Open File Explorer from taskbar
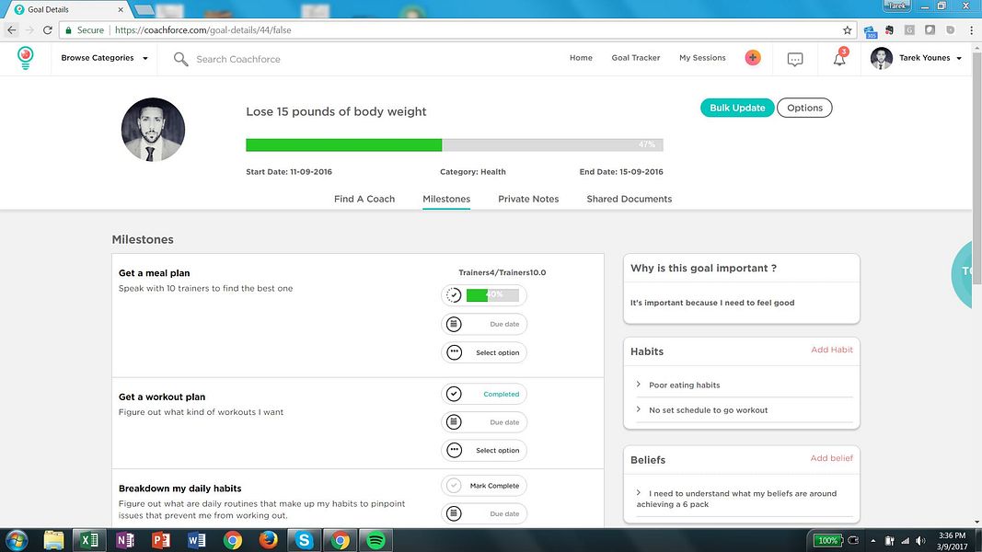Image resolution: width=982 pixels, height=552 pixels. [54, 540]
